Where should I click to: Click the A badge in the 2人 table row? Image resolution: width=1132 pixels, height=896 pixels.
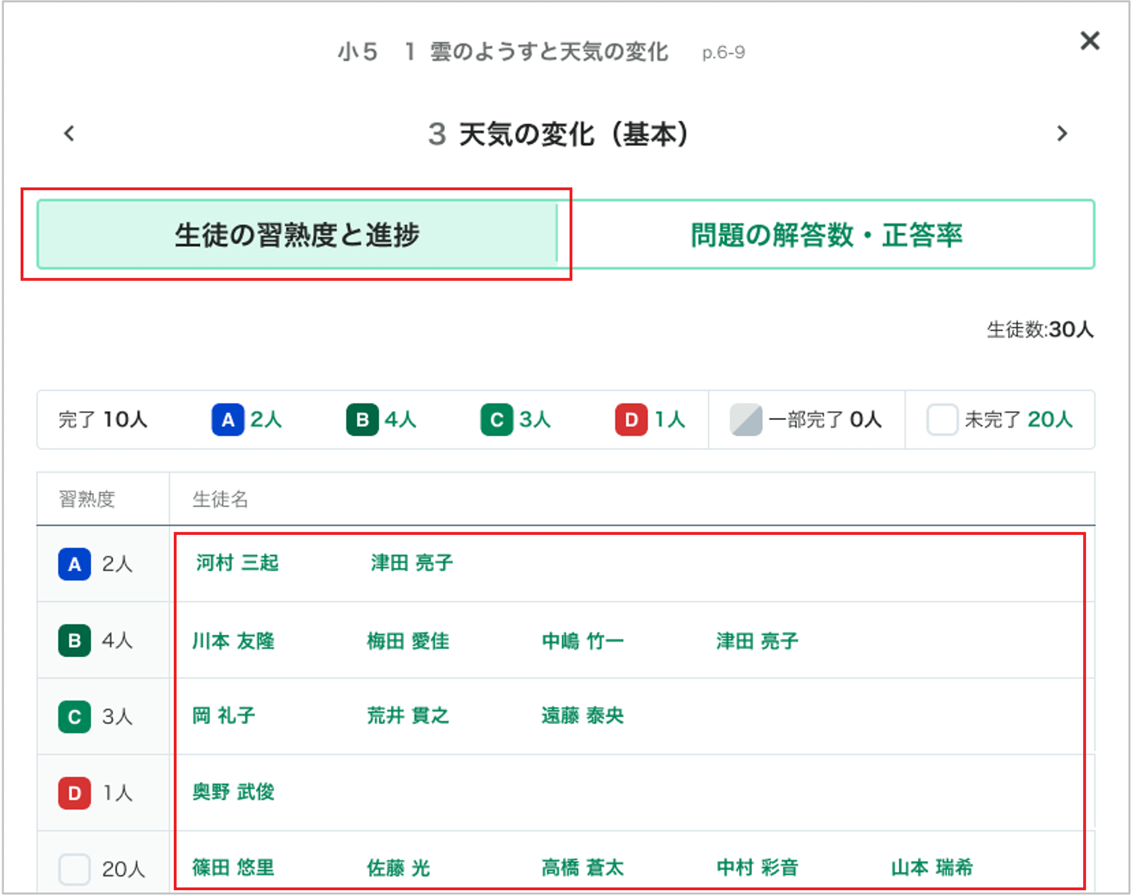[x=75, y=564]
